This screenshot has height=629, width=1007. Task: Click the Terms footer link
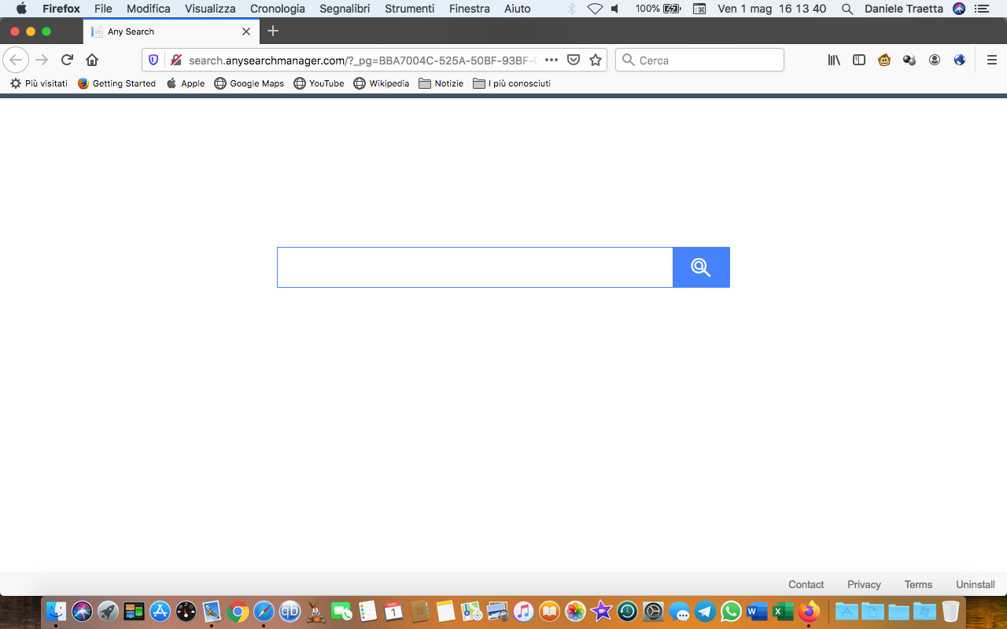(918, 585)
